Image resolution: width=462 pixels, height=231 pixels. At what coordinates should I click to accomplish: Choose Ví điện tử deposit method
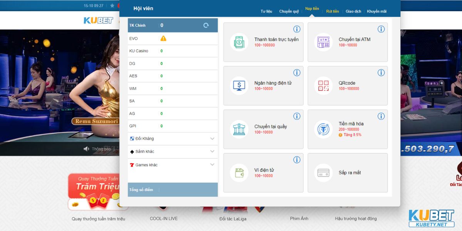(x=263, y=172)
